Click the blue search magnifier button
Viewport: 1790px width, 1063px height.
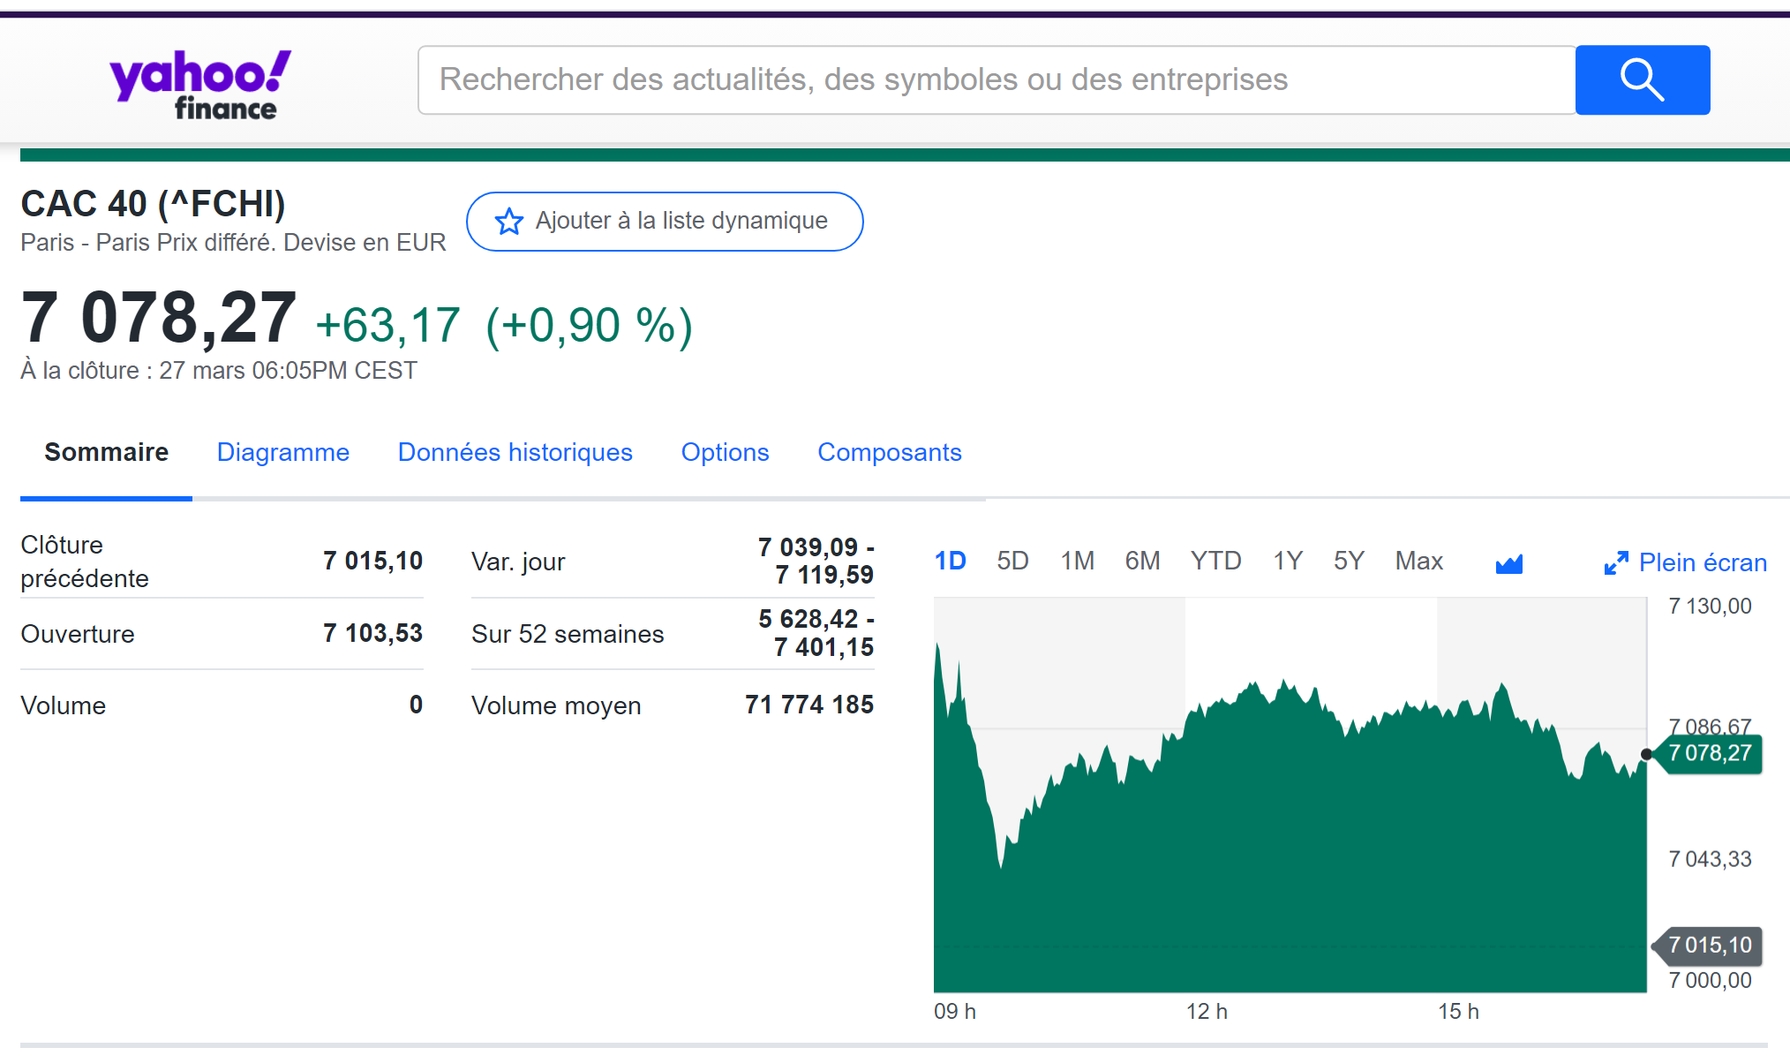[x=1643, y=80]
